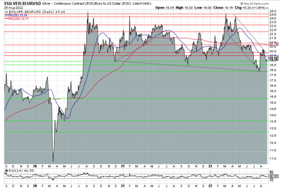Click the 46.55 RSI value tag
The image size is (281, 189).
coord(273,175)
